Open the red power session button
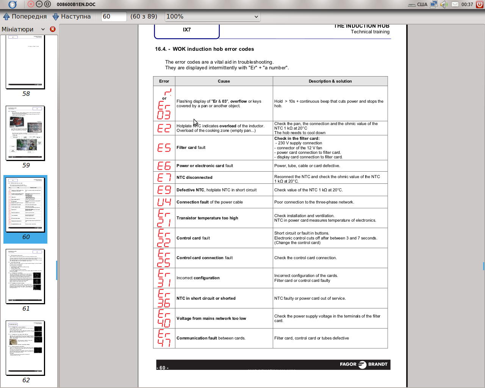The height and width of the screenshot is (388, 485). tap(480, 5)
